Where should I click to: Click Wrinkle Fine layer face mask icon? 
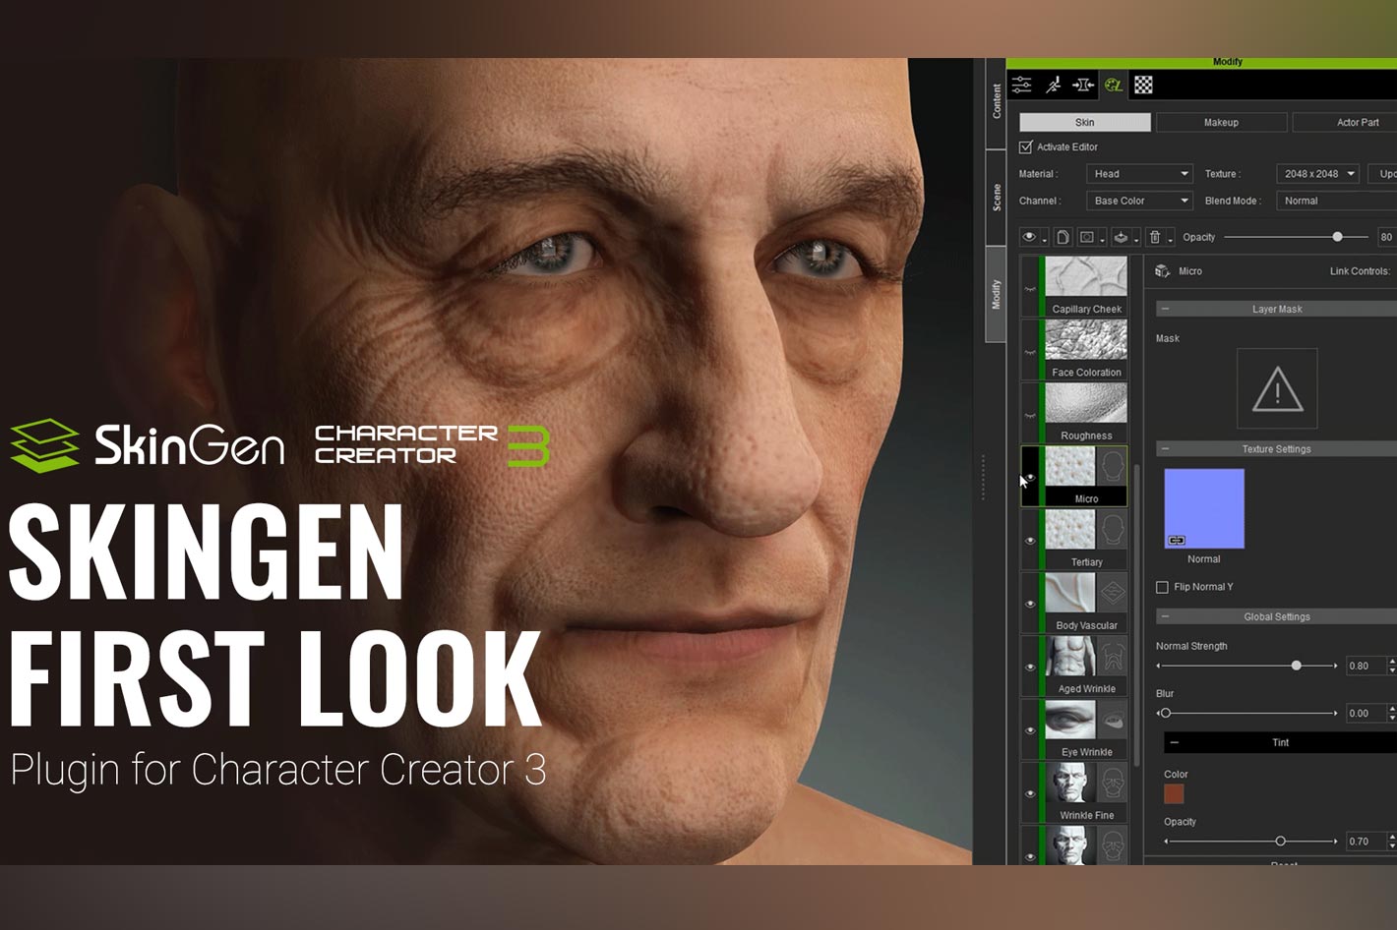coord(1113,784)
